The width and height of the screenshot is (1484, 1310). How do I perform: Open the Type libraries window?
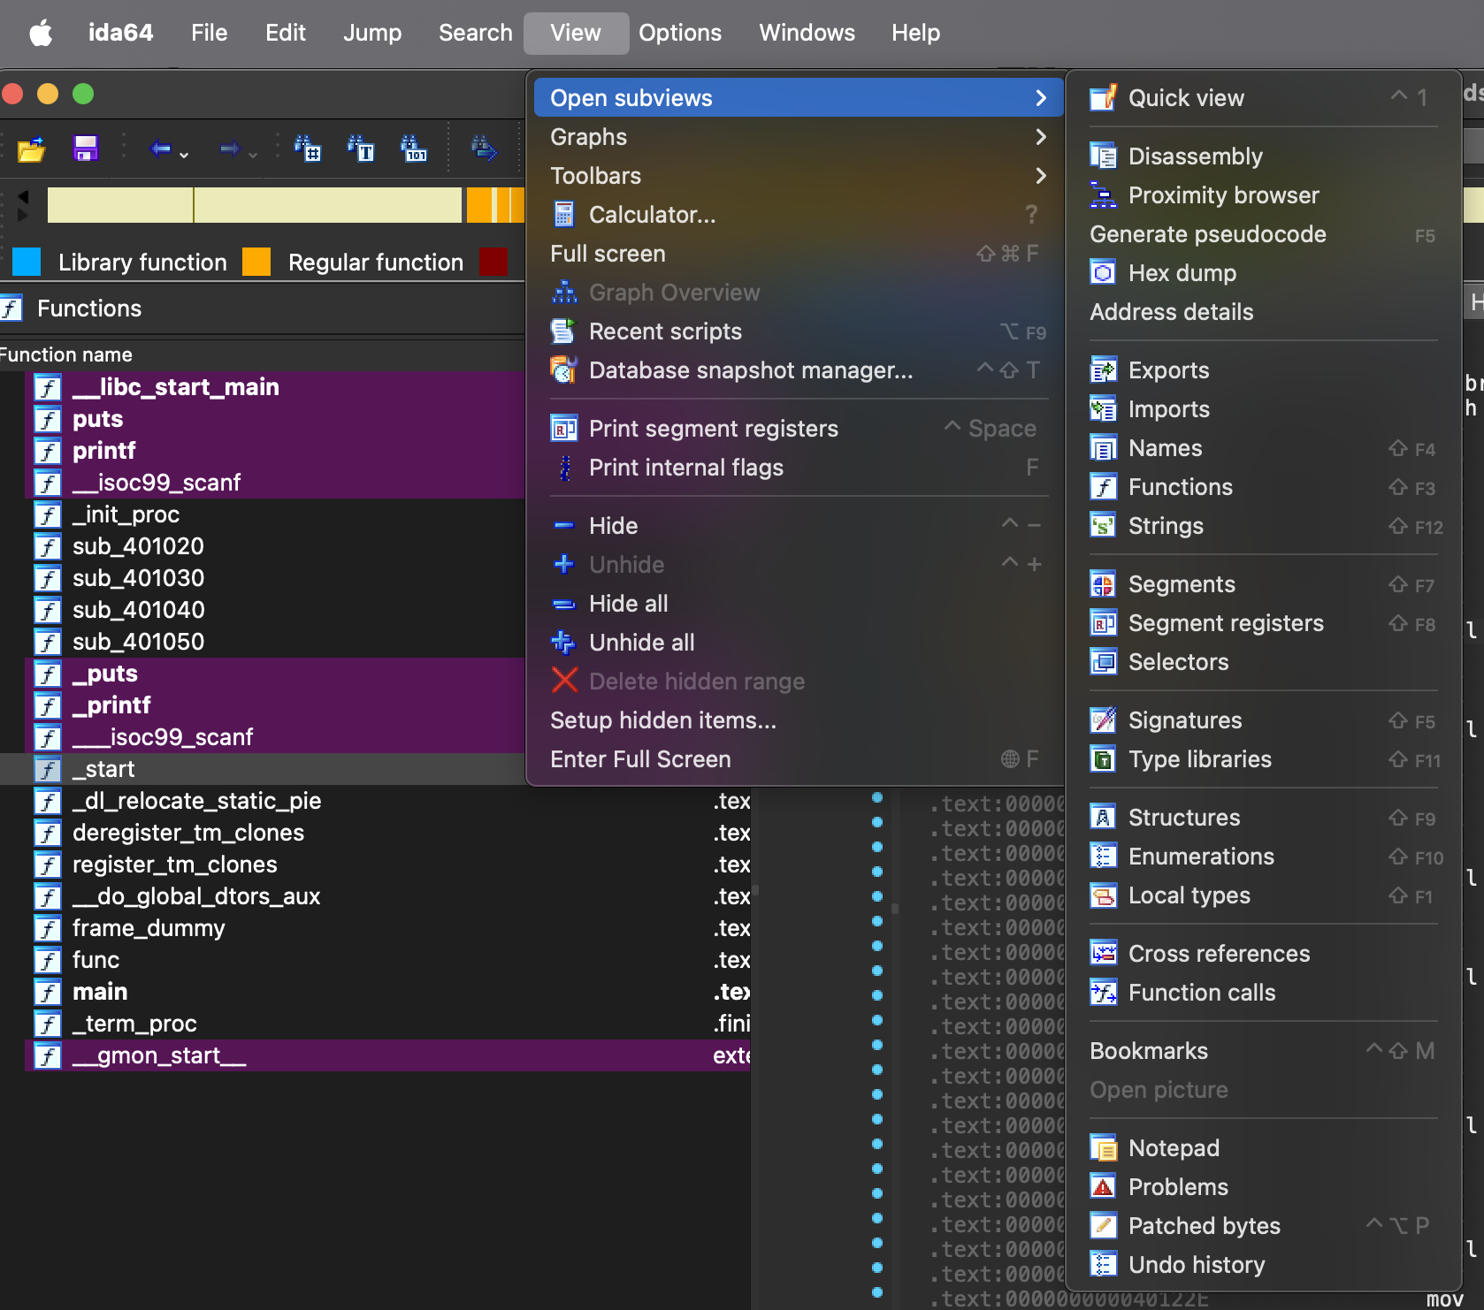1263,759
